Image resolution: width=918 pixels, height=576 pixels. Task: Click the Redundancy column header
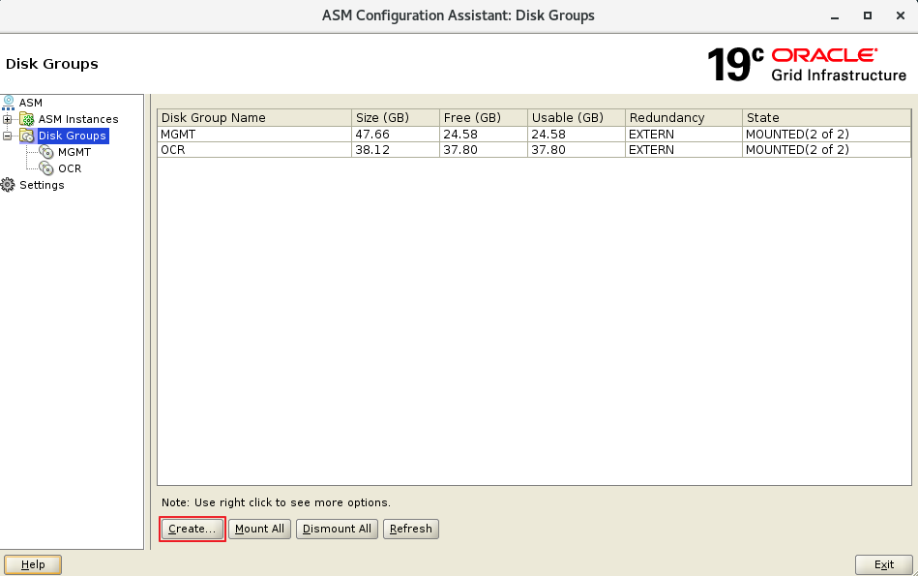point(683,117)
